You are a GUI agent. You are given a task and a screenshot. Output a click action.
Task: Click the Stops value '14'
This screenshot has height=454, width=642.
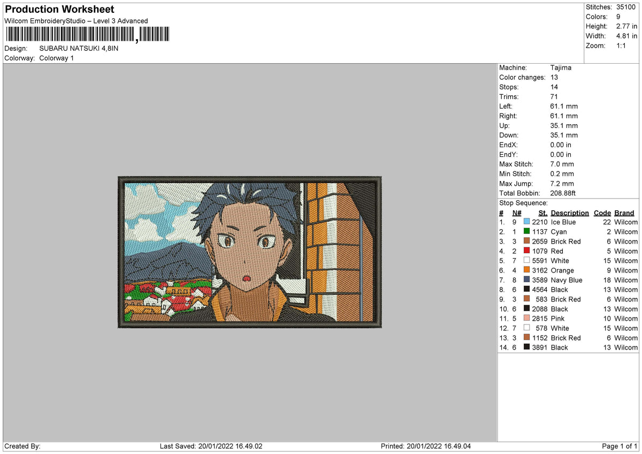click(554, 87)
